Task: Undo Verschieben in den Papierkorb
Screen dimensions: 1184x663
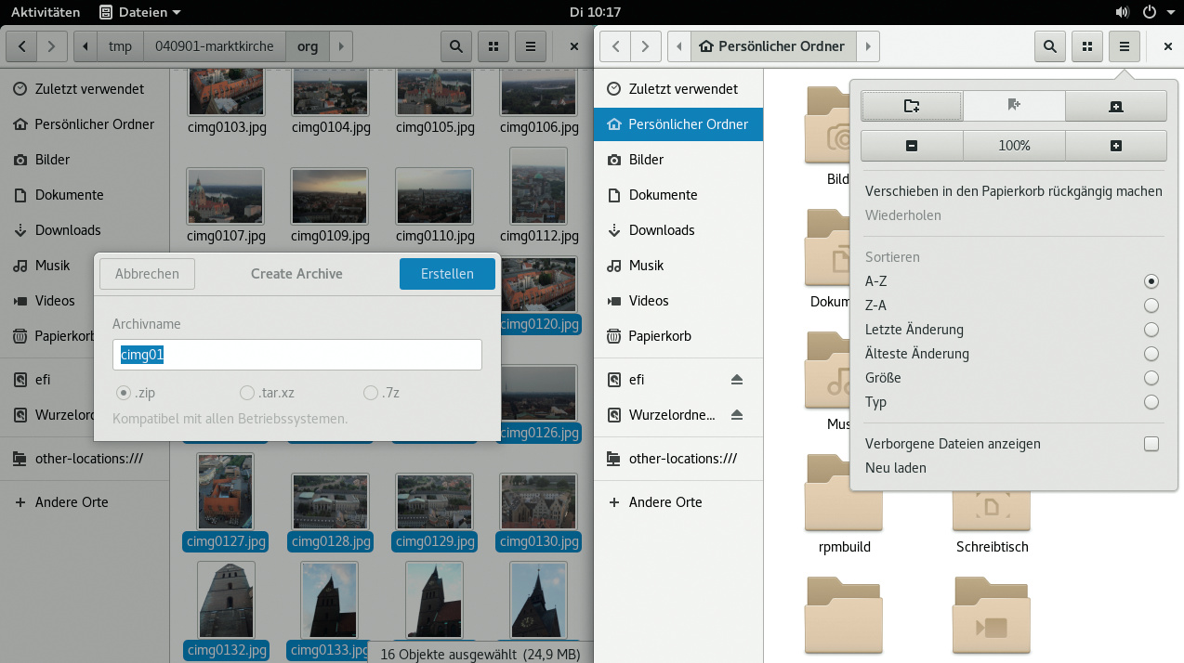Action: point(1013,191)
